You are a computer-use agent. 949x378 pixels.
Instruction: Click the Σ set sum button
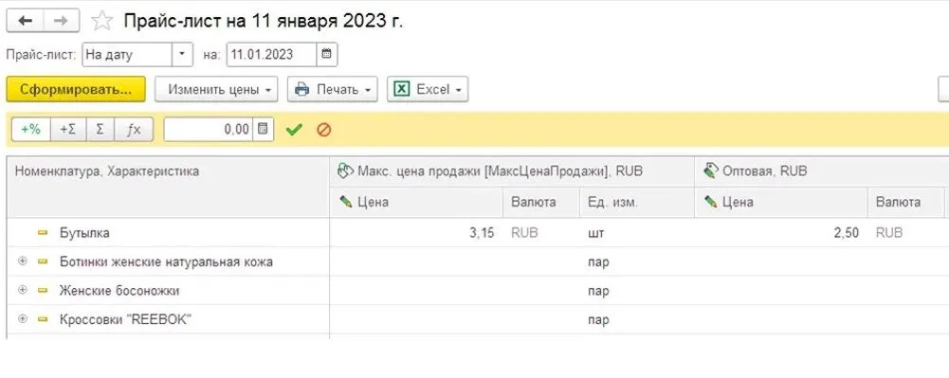point(100,130)
